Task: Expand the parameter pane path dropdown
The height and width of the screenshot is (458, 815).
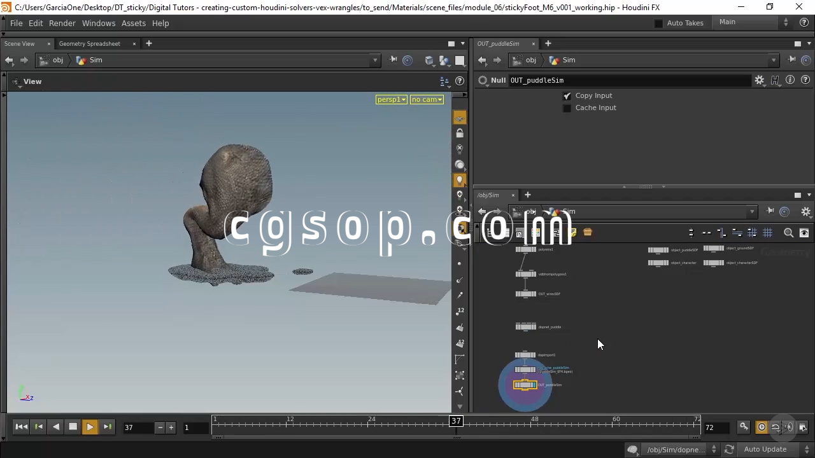Action: [x=774, y=60]
